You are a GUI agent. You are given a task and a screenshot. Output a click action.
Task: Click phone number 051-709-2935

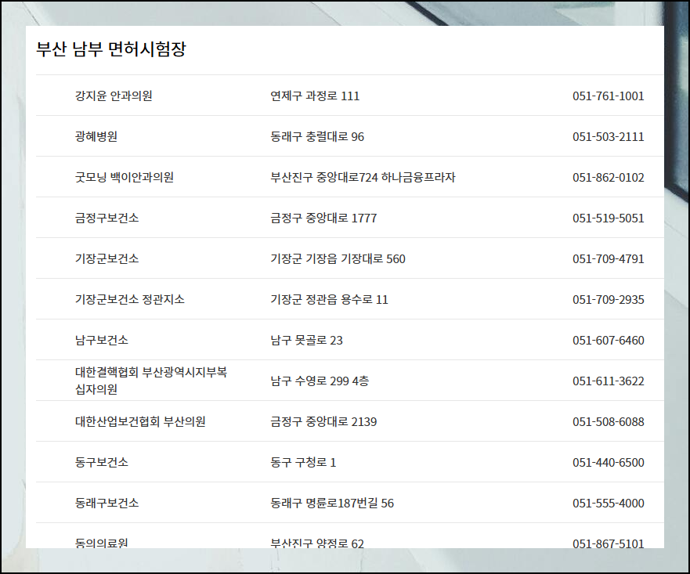[x=608, y=300]
